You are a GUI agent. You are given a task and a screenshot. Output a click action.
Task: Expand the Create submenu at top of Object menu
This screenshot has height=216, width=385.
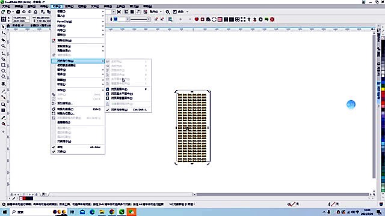pos(78,11)
